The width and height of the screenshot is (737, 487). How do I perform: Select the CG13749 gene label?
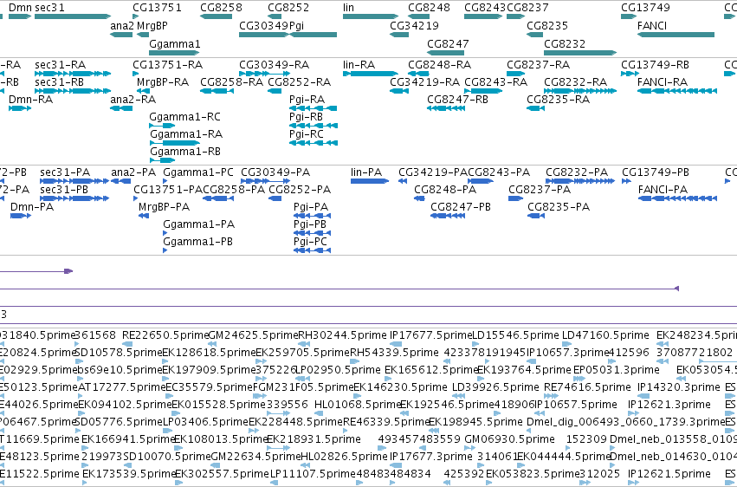(x=645, y=8)
